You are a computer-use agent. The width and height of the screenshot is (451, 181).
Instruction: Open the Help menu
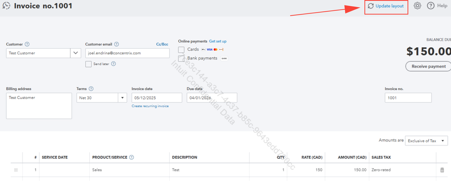tap(437, 6)
